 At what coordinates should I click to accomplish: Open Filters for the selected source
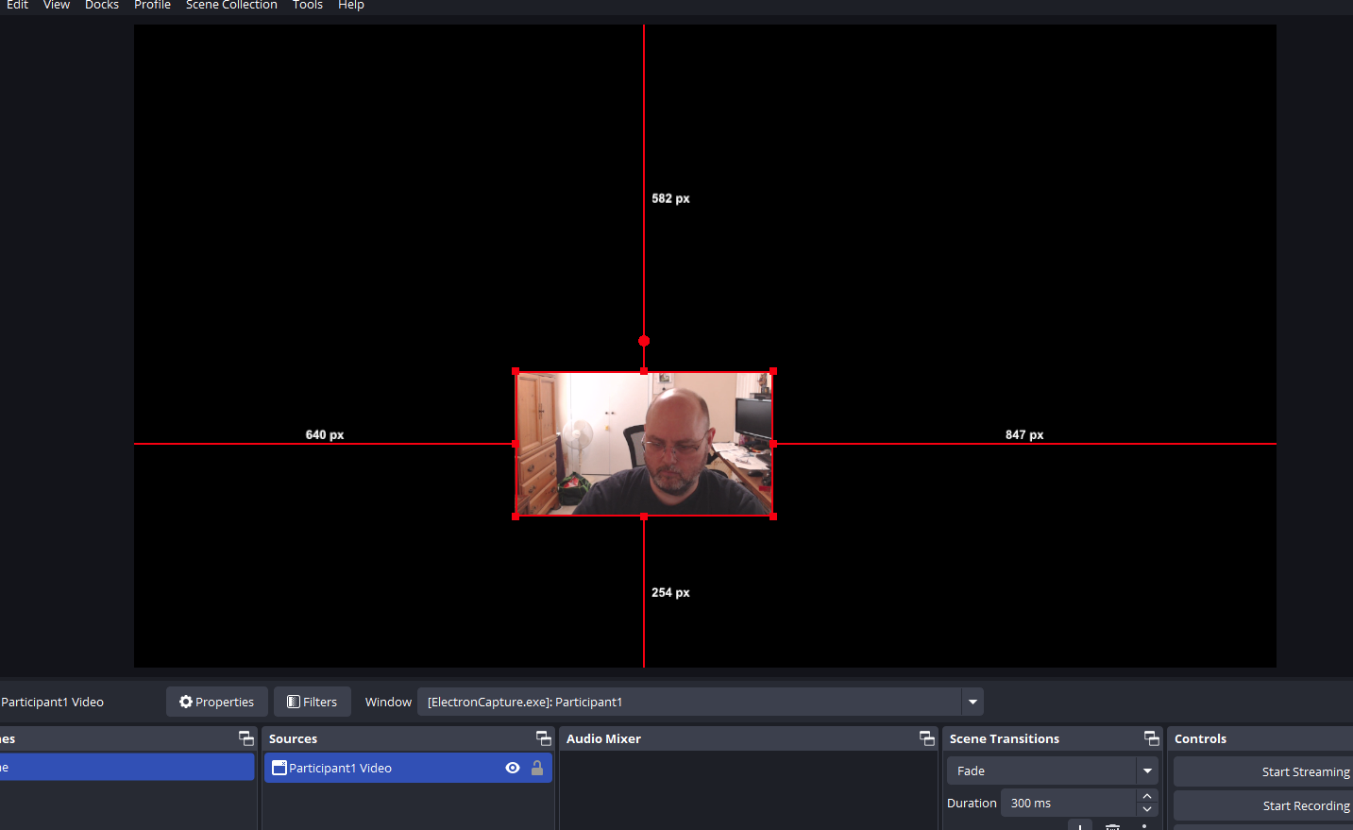point(313,702)
